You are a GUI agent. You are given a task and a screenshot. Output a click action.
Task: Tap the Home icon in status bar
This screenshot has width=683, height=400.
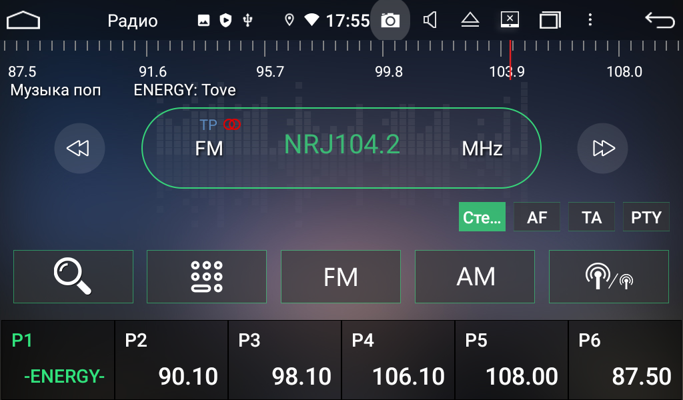pyautogui.click(x=23, y=20)
